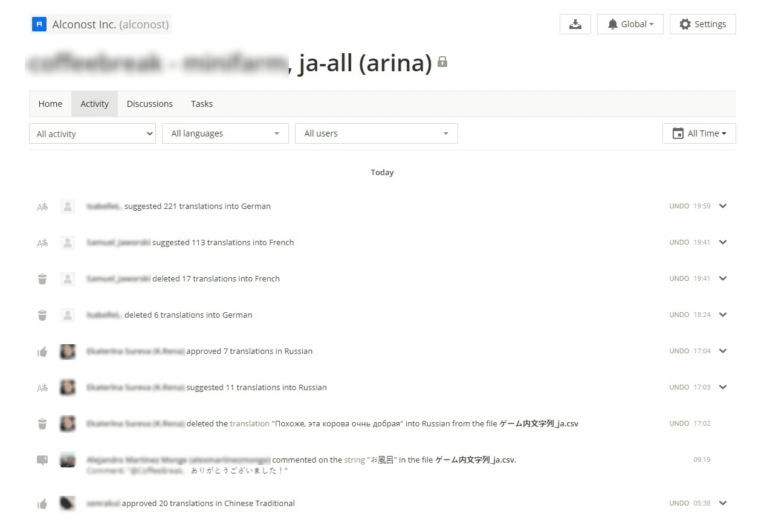The height and width of the screenshot is (523, 770).
Task: Go to the Tasks tab
Action: point(201,104)
